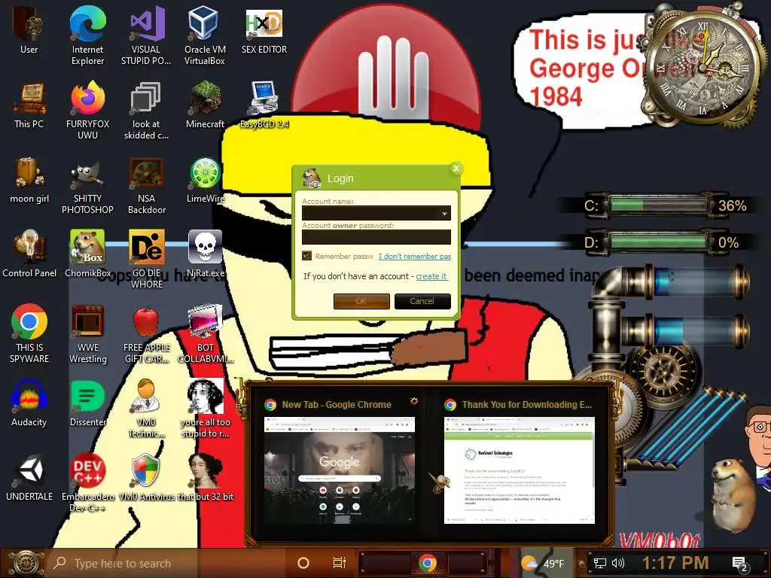The height and width of the screenshot is (578, 771).
Task: Open the SEX EDITOR (HxD) icon
Action: [264, 30]
